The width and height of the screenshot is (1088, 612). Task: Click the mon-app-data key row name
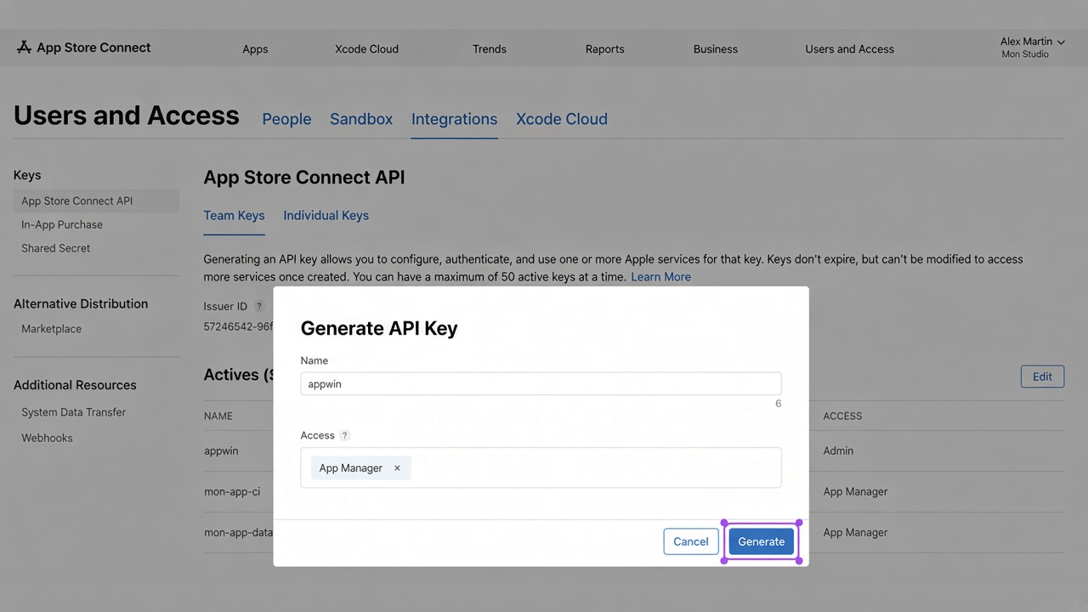[x=239, y=533]
